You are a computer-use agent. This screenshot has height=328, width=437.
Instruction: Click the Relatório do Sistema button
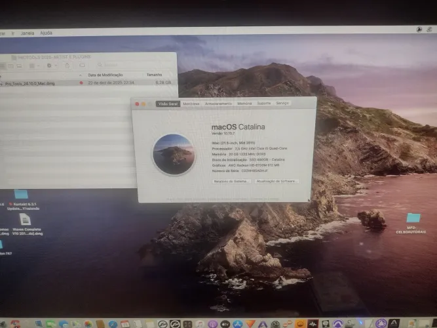(x=231, y=182)
